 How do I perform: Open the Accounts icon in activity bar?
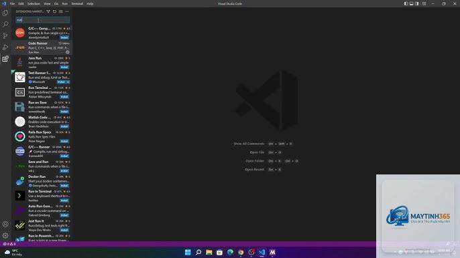(x=5, y=224)
